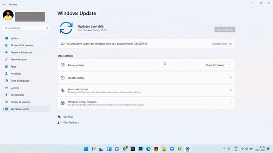Open File Explorer from the taskbar
The height and width of the screenshot is (153, 273).
coord(164,149)
